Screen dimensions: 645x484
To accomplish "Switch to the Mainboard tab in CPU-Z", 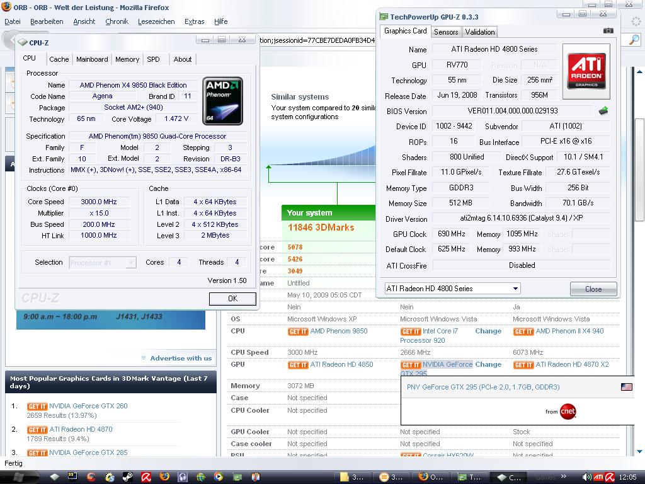I will click(x=92, y=59).
